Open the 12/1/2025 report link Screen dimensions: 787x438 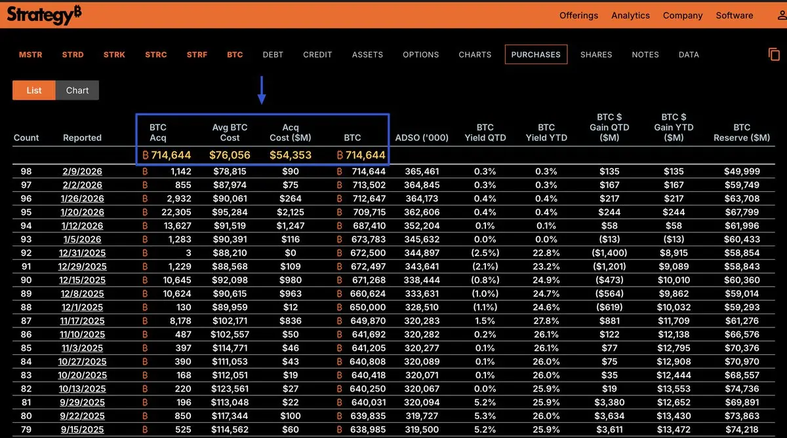click(x=82, y=307)
